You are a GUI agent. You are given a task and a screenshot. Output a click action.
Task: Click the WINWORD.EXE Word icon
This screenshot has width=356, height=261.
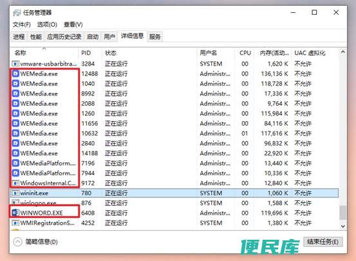point(15,213)
